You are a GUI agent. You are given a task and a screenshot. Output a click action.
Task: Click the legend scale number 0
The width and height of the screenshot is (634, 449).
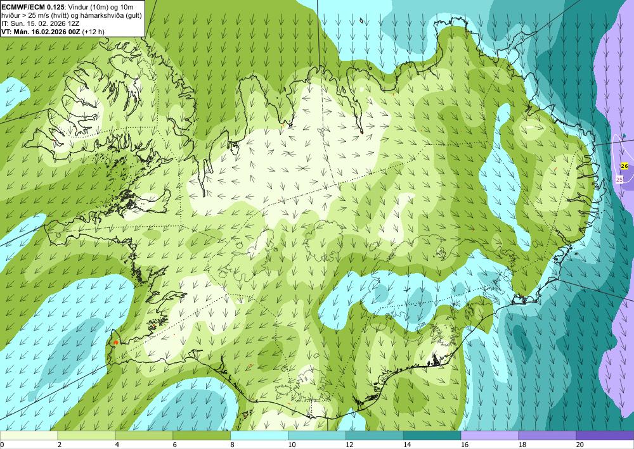(2, 445)
